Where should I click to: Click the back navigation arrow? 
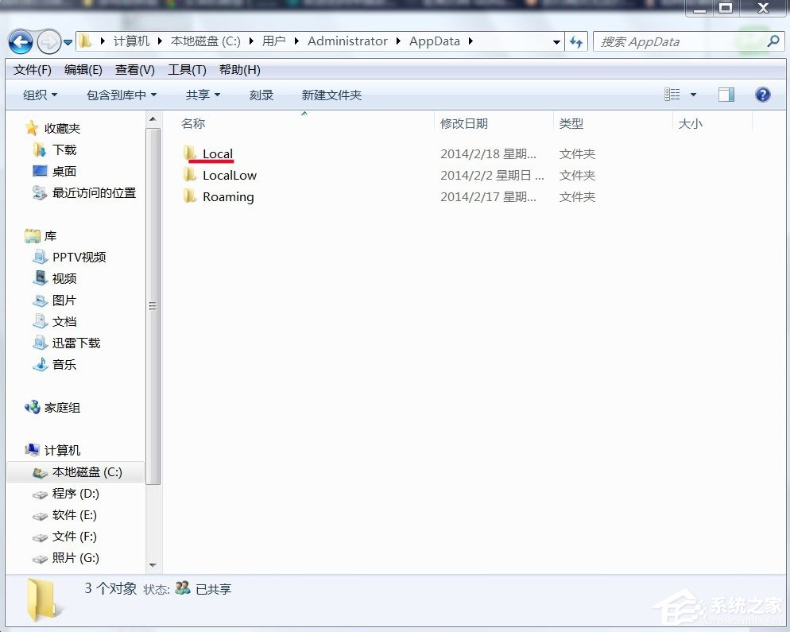point(20,41)
